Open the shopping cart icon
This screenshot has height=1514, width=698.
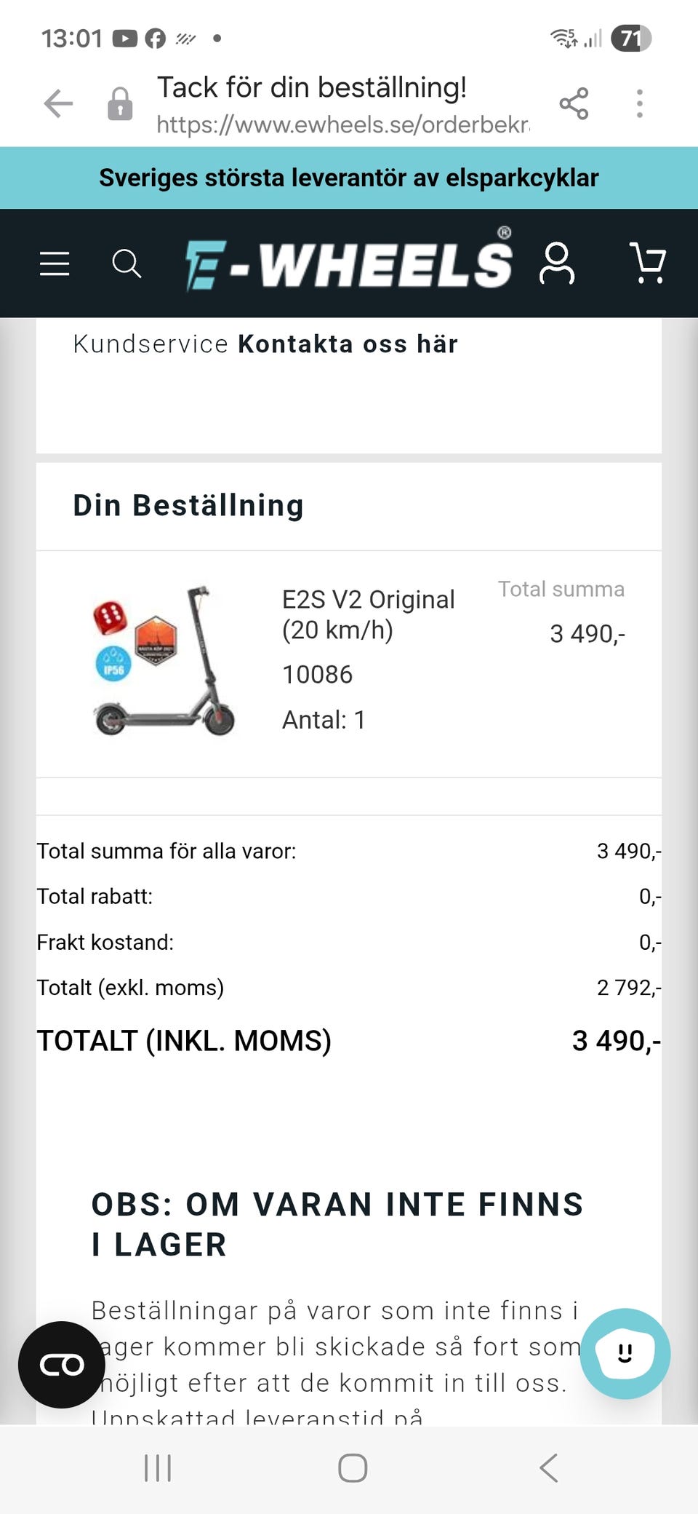point(647,263)
